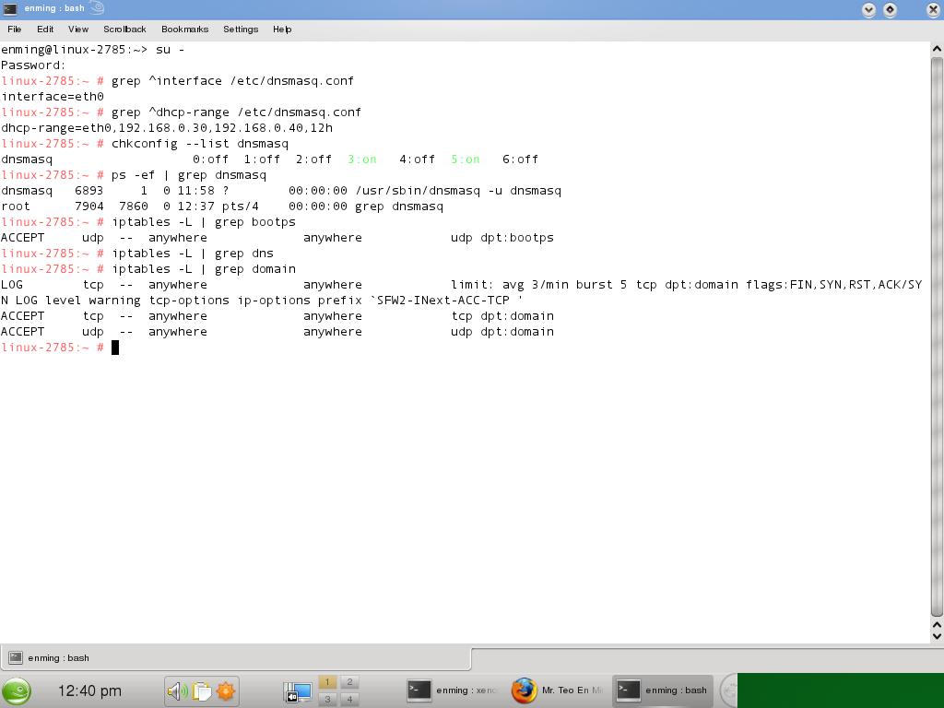This screenshot has height=708, width=944.
Task: Click the scrollbar up arrow
Action: tap(937, 48)
